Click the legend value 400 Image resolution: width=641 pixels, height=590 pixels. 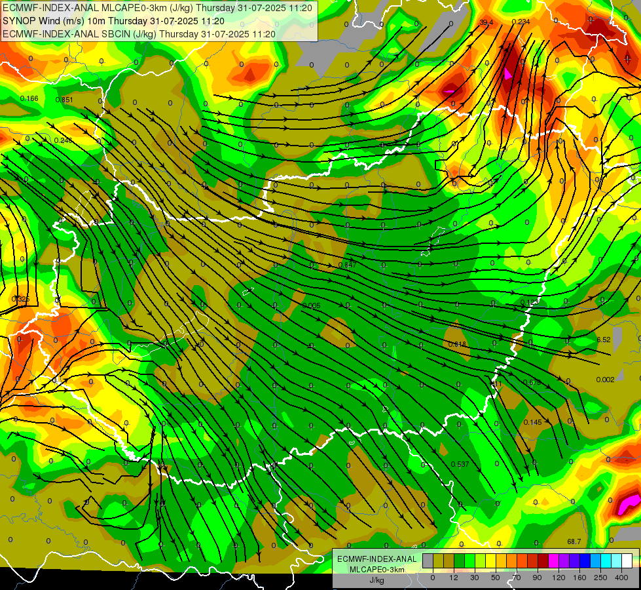[x=621, y=578]
